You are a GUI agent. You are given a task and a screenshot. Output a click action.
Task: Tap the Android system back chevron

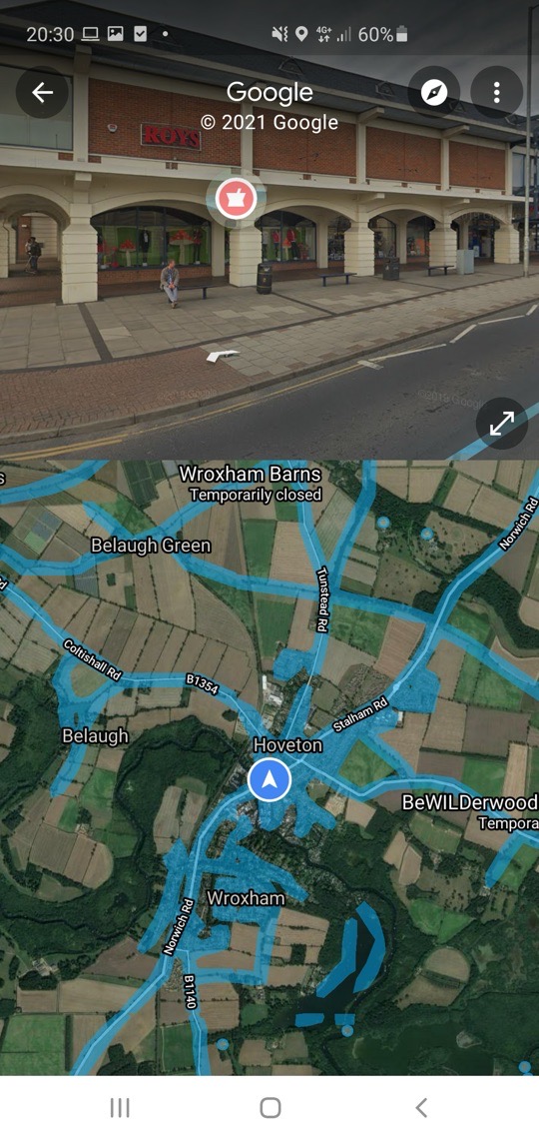click(421, 1108)
